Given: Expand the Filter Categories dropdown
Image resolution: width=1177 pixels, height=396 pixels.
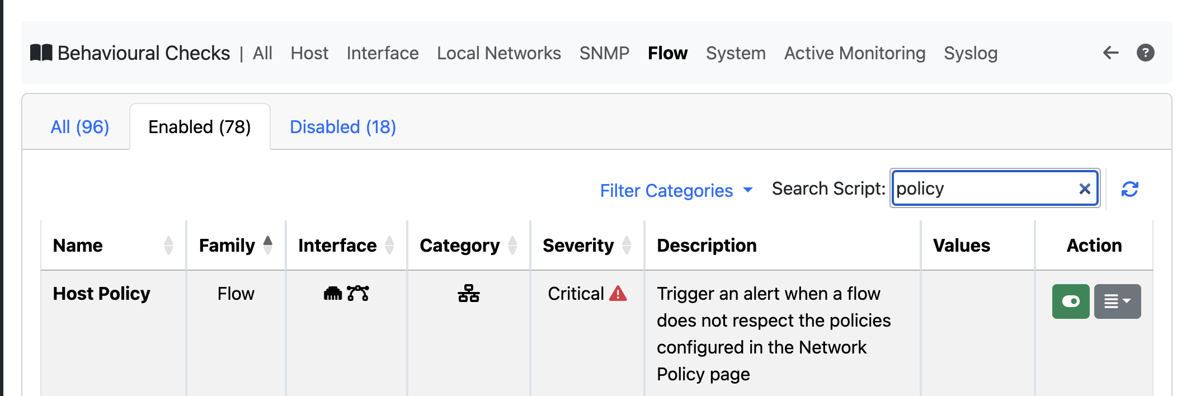Looking at the screenshot, I should [676, 191].
